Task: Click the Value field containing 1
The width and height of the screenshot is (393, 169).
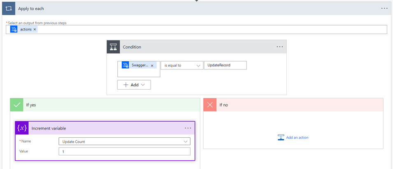Action: point(124,151)
